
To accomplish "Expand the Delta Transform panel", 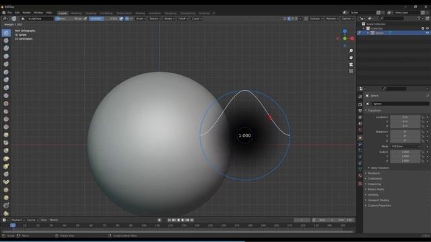I will pyautogui.click(x=380, y=167).
